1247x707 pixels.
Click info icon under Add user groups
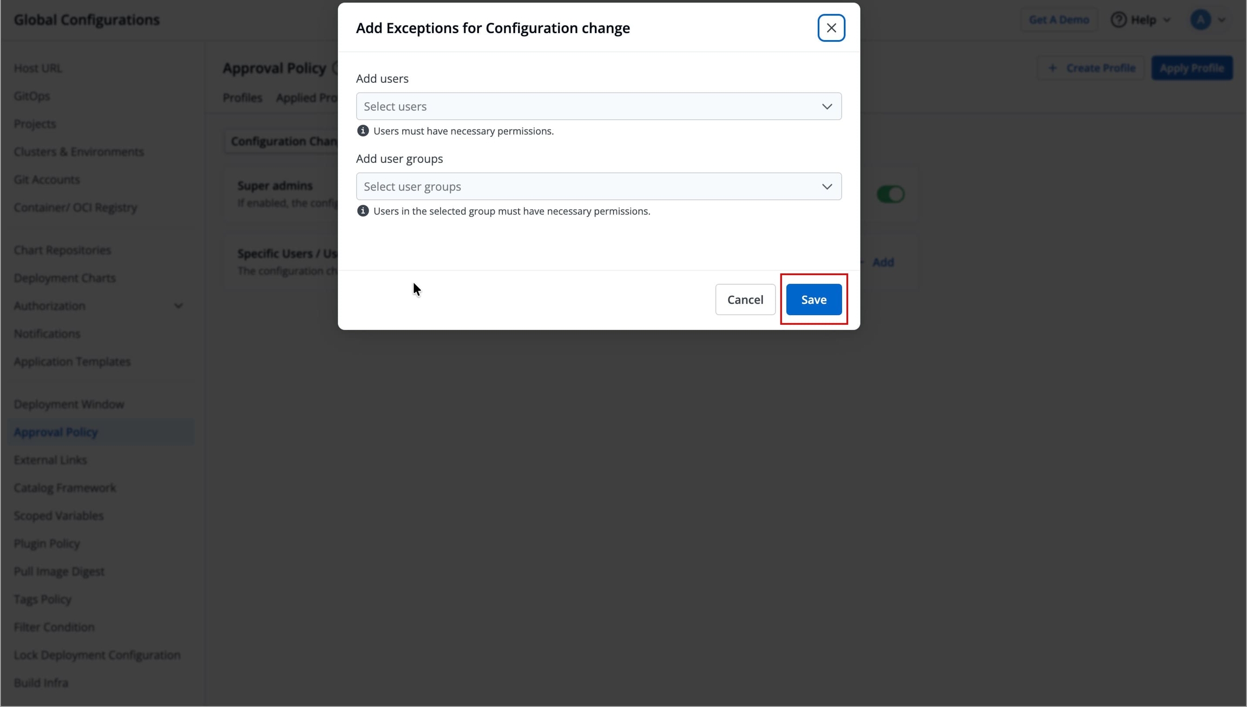click(x=363, y=211)
